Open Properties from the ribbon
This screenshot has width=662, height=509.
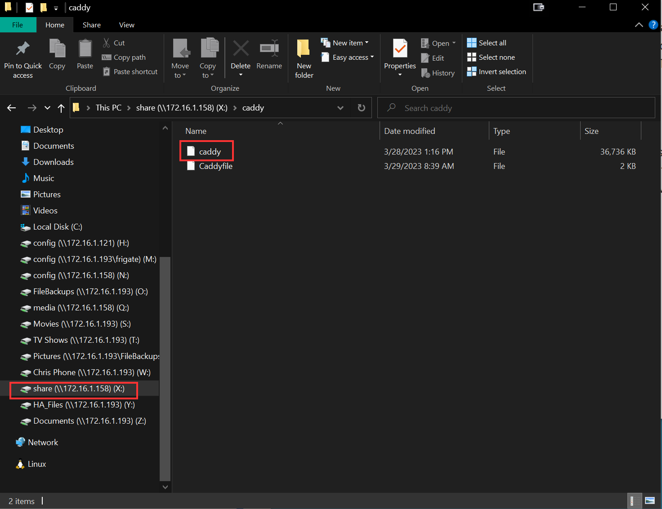point(400,49)
